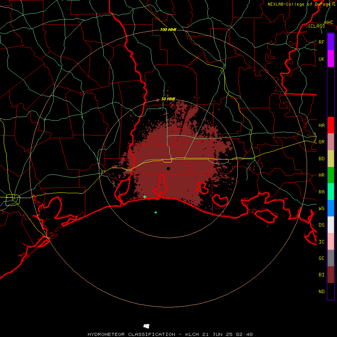The width and height of the screenshot is (337, 337).
Task: Select the yellow BD legend swatch
Action: tap(331, 158)
